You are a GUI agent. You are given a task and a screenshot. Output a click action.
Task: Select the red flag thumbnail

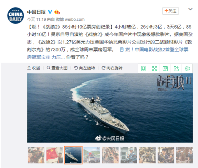click(x=55, y=155)
